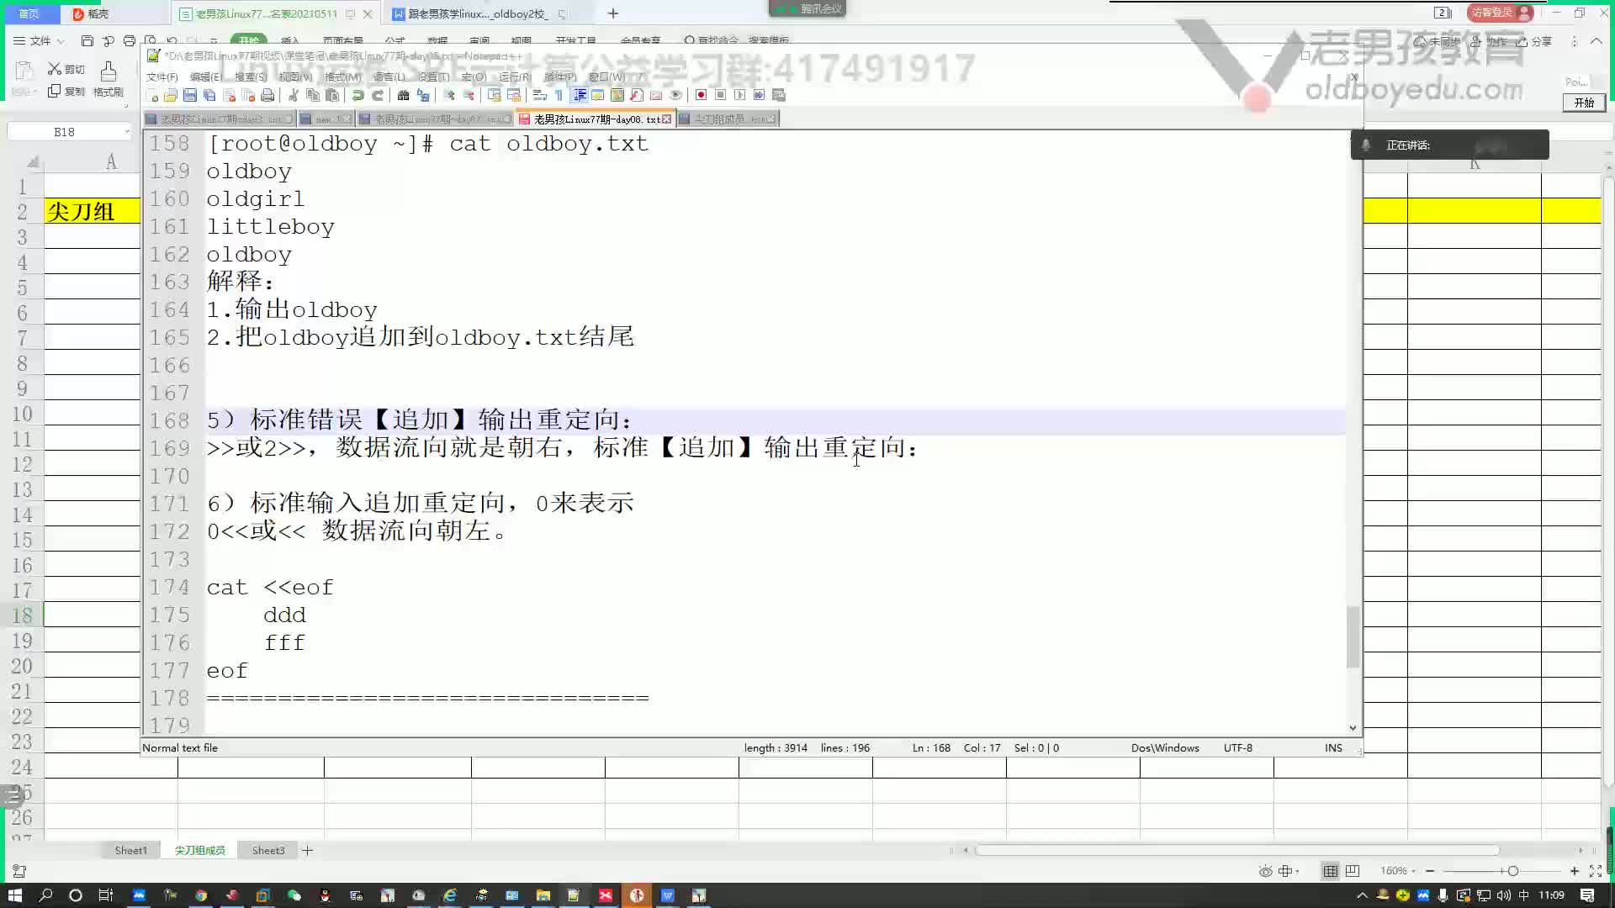
Task: Open the 语言(L) menu in Notepad++
Action: click(x=389, y=77)
